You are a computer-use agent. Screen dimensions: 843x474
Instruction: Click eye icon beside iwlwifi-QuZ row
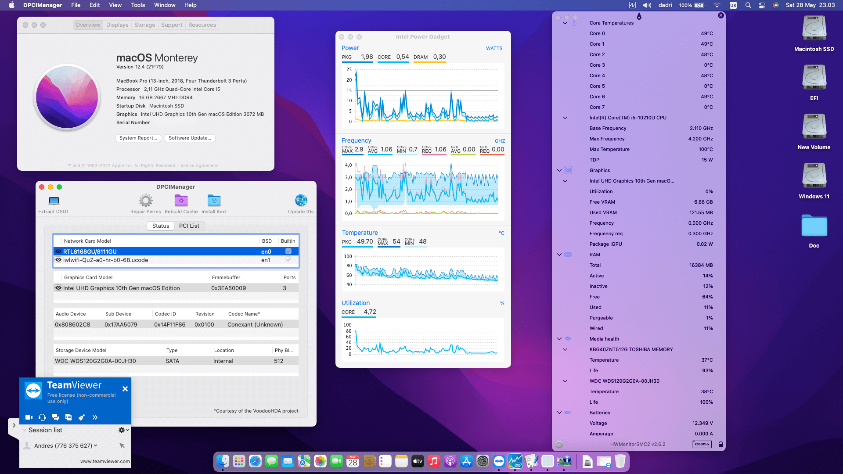coord(58,260)
